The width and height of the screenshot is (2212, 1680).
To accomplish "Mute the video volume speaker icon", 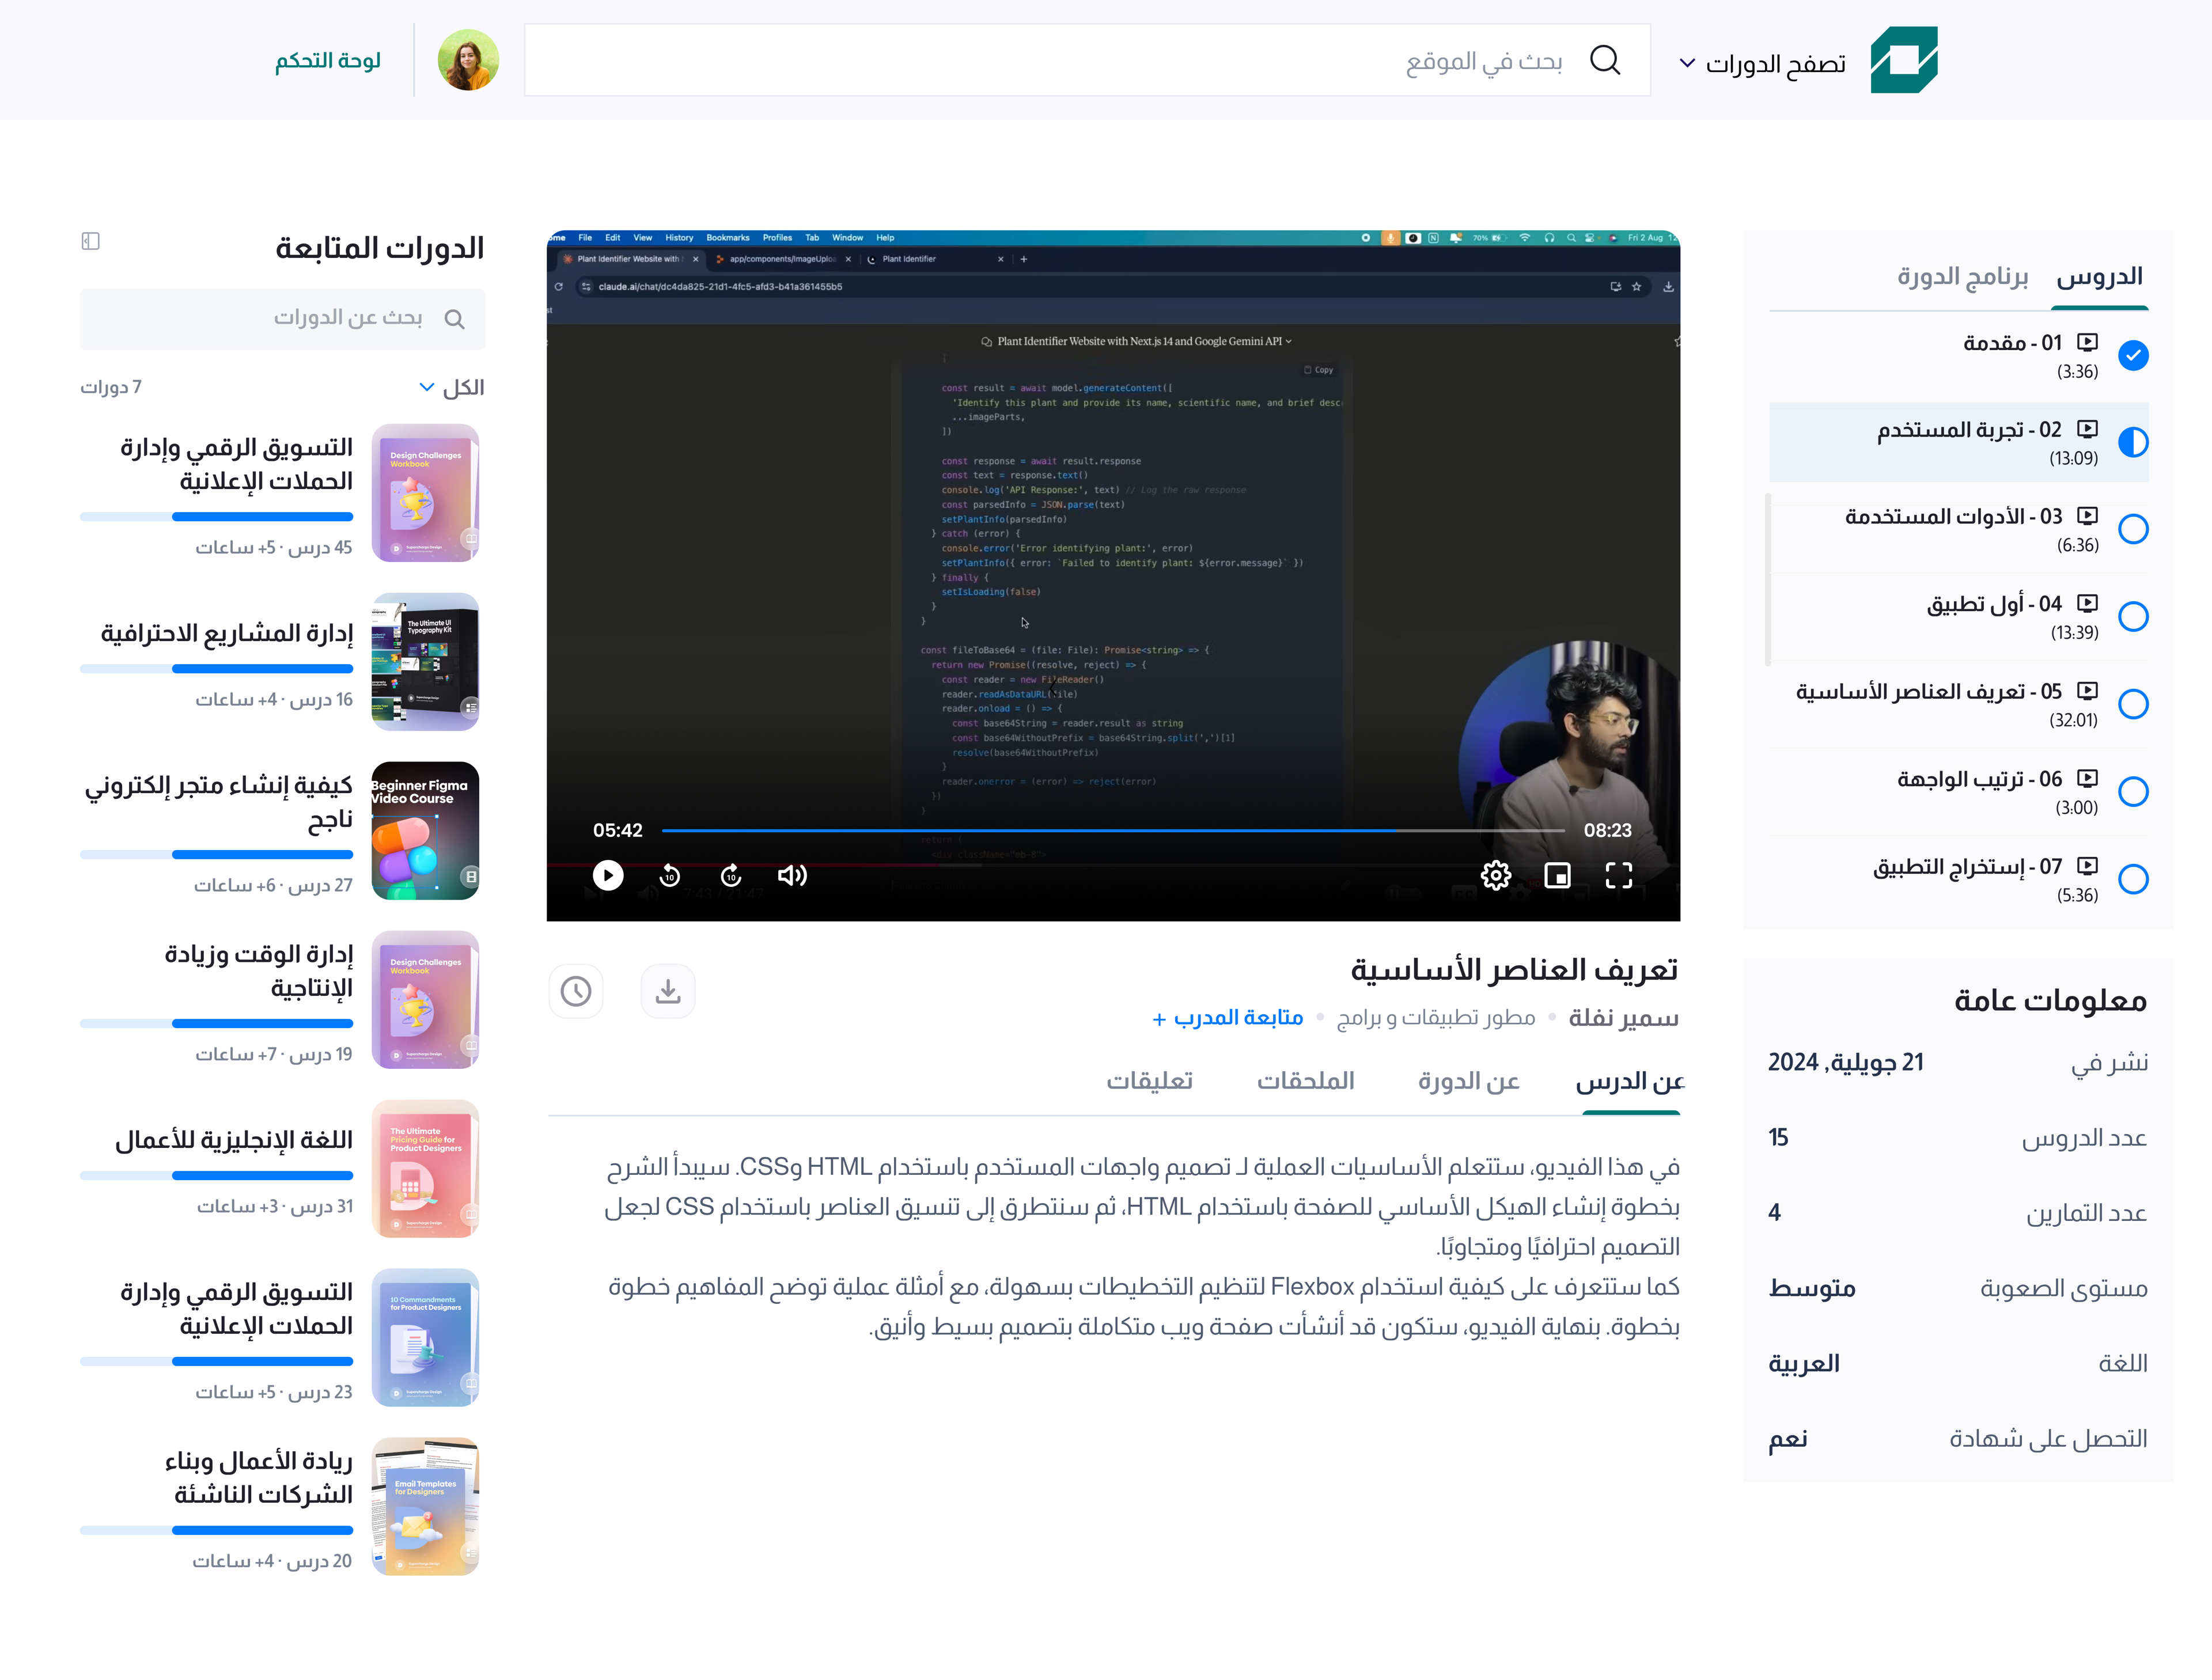I will 792,876.
